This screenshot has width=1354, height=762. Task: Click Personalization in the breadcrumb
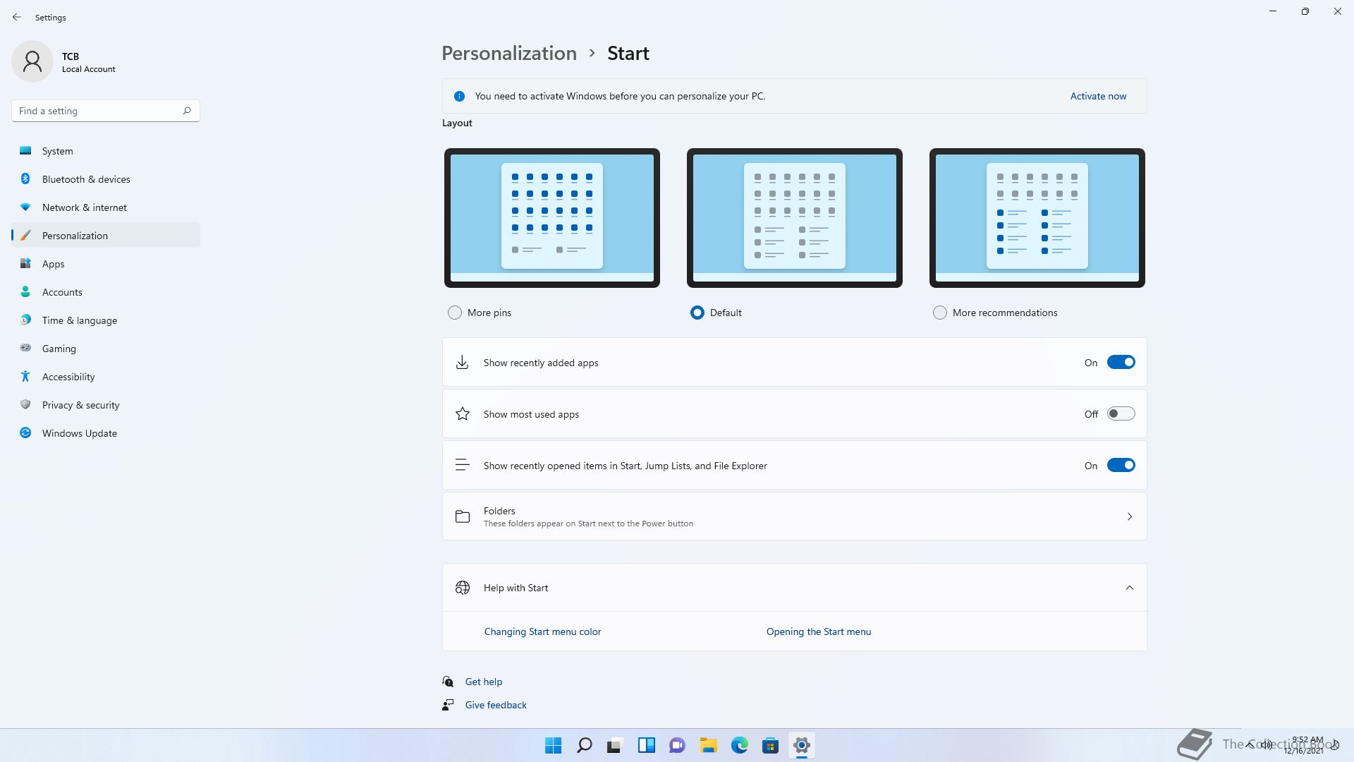pyautogui.click(x=508, y=54)
